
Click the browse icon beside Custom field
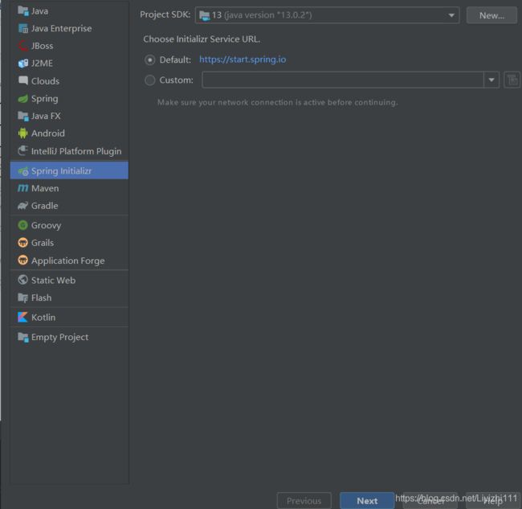tap(512, 80)
